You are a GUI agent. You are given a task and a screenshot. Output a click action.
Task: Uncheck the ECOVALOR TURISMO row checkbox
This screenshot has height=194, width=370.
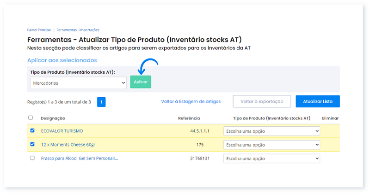(32, 131)
